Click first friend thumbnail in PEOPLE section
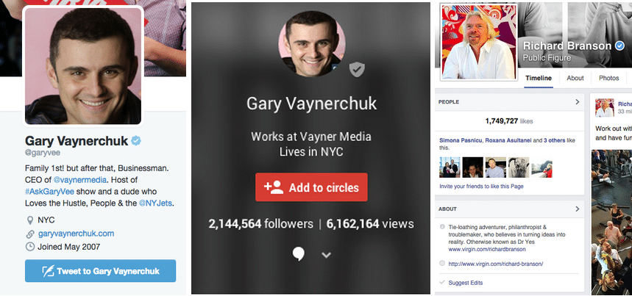Viewport: 632px width, 296px height. pos(450,167)
